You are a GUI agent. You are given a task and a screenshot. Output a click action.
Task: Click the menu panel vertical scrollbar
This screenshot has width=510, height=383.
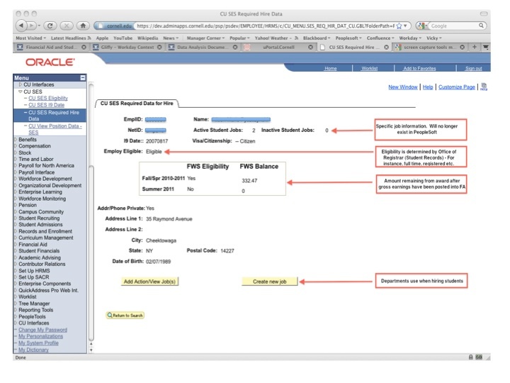click(91, 252)
